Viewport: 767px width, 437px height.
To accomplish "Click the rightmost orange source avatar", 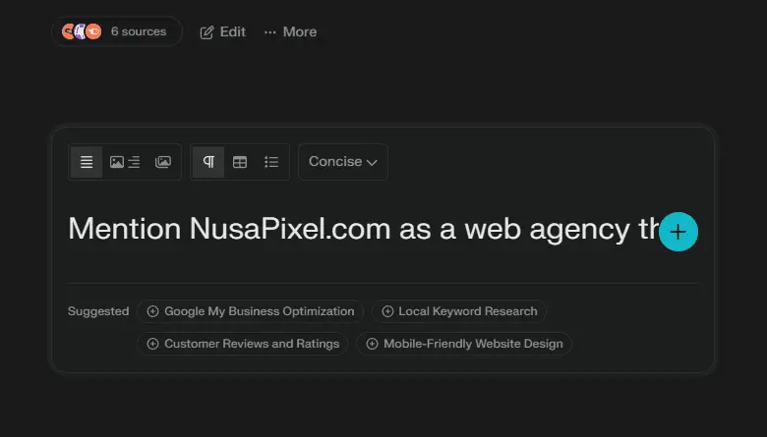I will [x=93, y=31].
